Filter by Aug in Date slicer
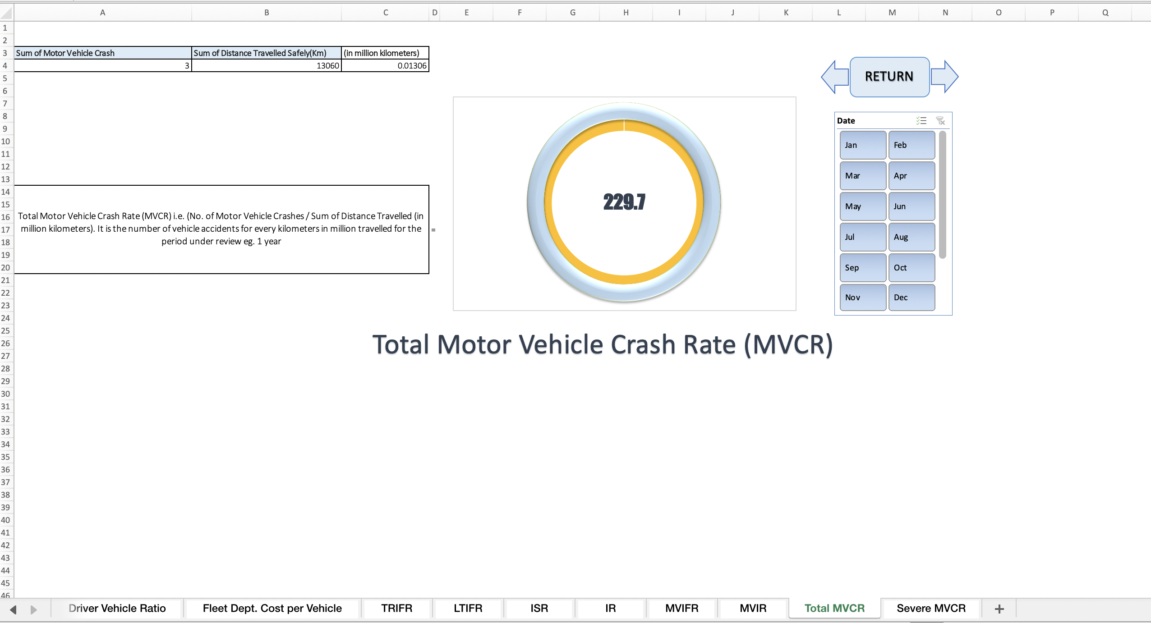The height and width of the screenshot is (623, 1151). (912, 237)
